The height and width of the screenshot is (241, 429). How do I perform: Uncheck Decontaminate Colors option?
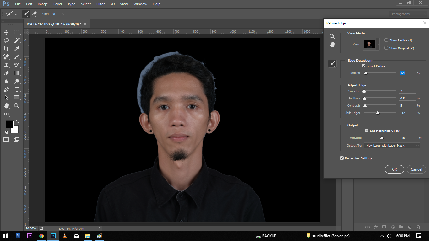tap(367, 131)
